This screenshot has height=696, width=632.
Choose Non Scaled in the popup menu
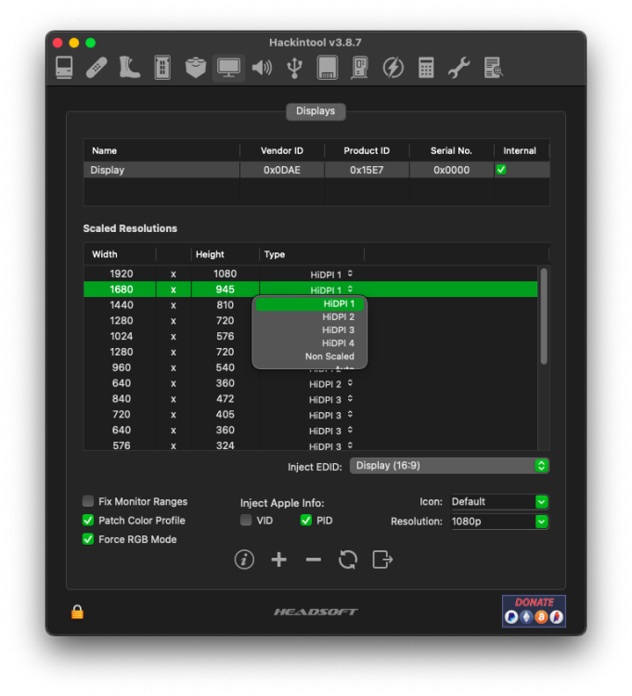pos(310,356)
